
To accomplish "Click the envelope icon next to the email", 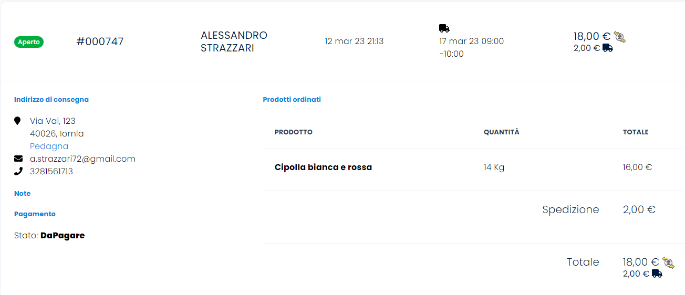I will tap(18, 159).
